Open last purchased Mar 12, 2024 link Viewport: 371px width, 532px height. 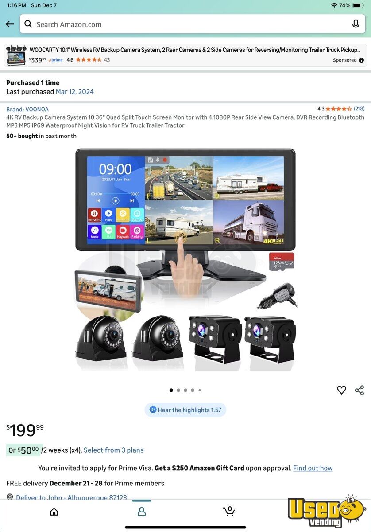75,92
